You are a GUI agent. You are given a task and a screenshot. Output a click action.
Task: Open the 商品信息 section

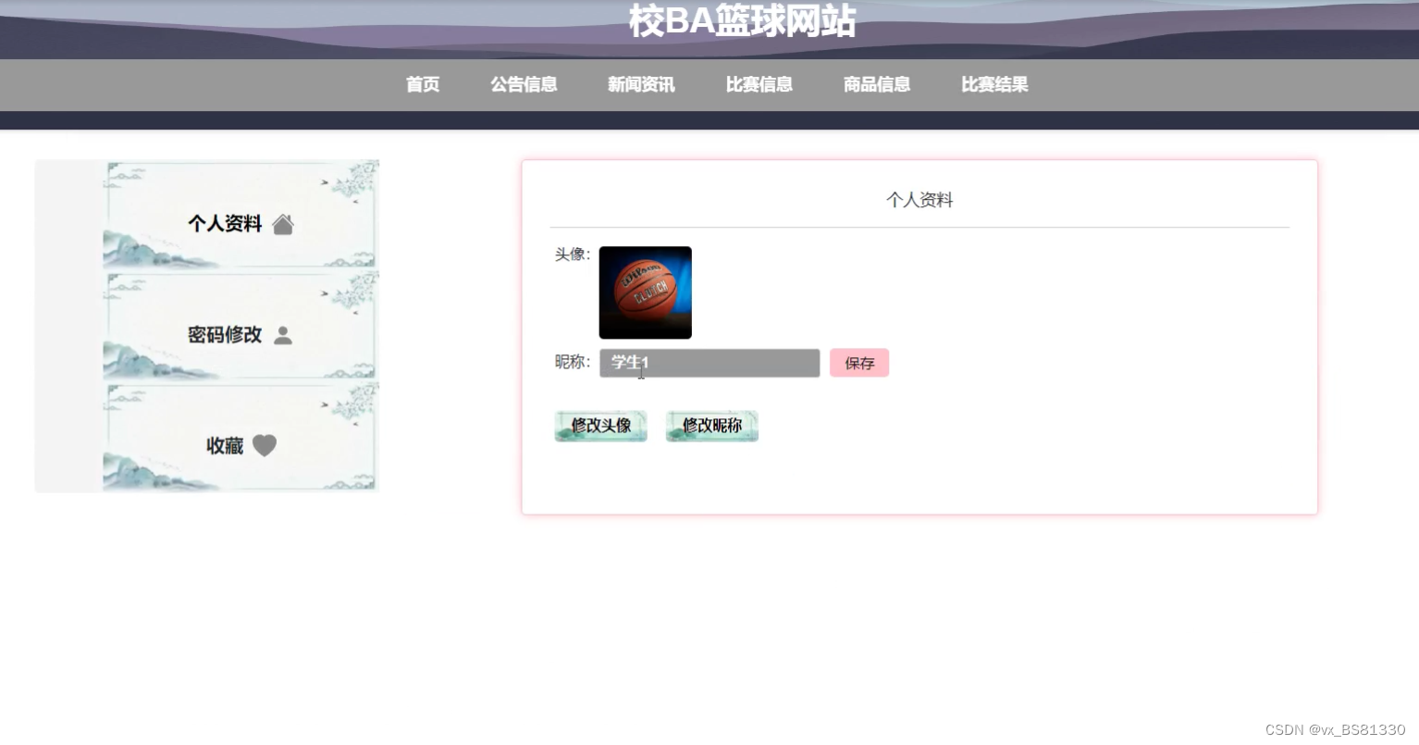click(x=877, y=84)
